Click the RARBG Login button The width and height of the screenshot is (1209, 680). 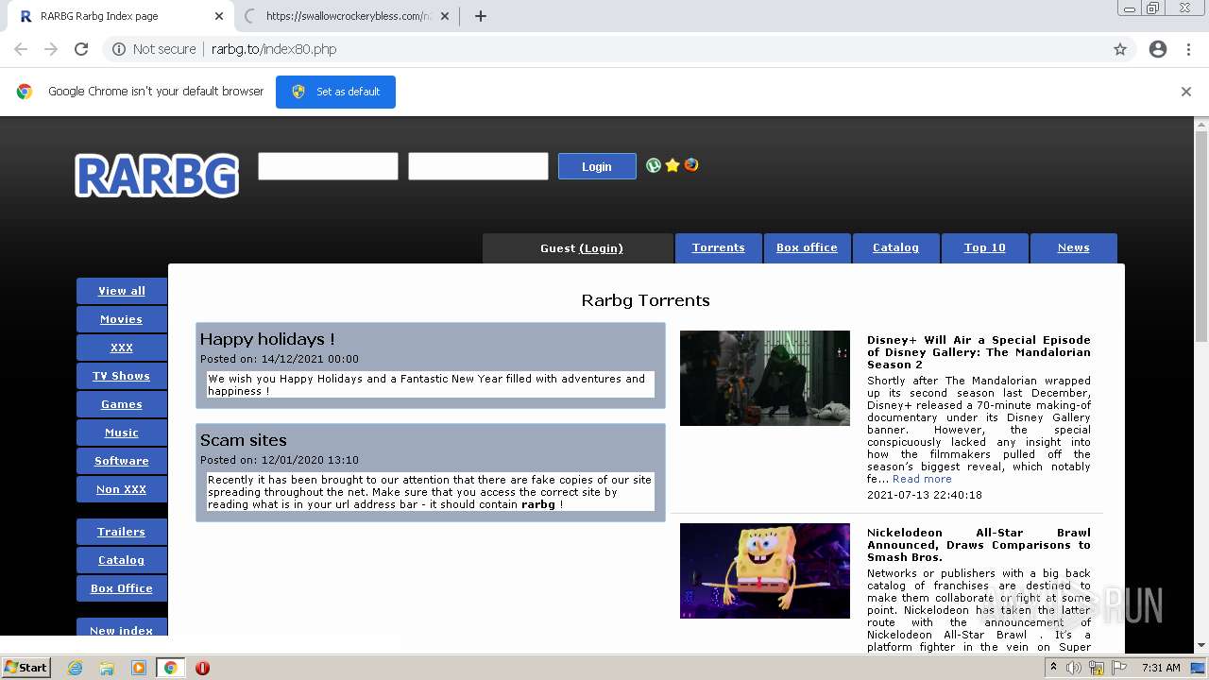pyautogui.click(x=597, y=166)
